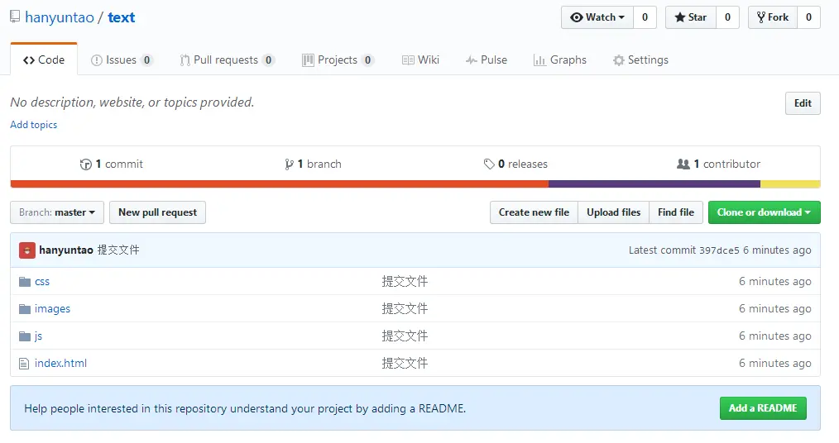839x443 pixels.
Task: Click the '6 minutes ago' timestamp in the index.html row
Action: pos(774,364)
